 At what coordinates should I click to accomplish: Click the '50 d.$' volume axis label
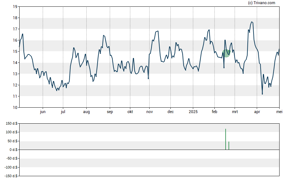click(13, 141)
